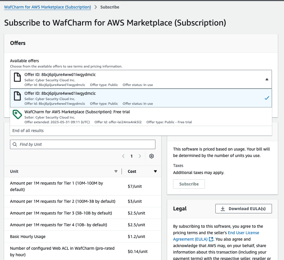Click page number 1 in pagination

coord(132,156)
